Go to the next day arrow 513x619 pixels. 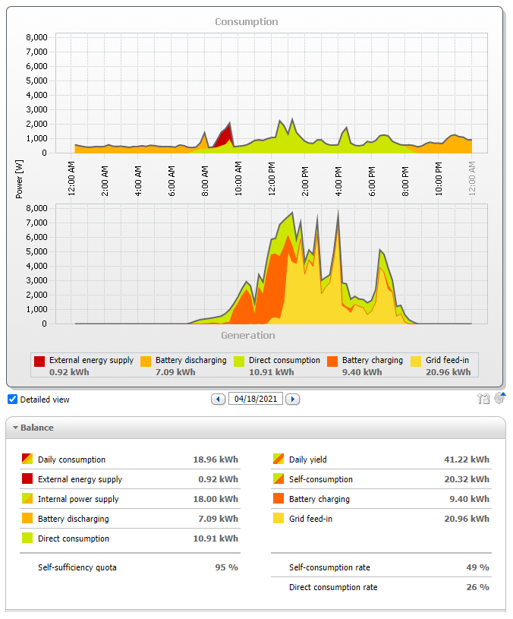tap(292, 399)
